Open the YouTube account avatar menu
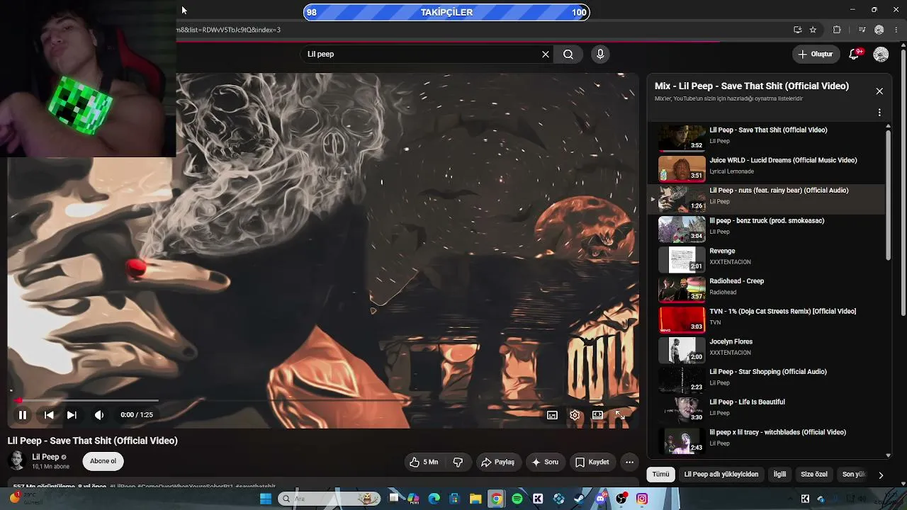The image size is (907, 510). click(x=881, y=55)
